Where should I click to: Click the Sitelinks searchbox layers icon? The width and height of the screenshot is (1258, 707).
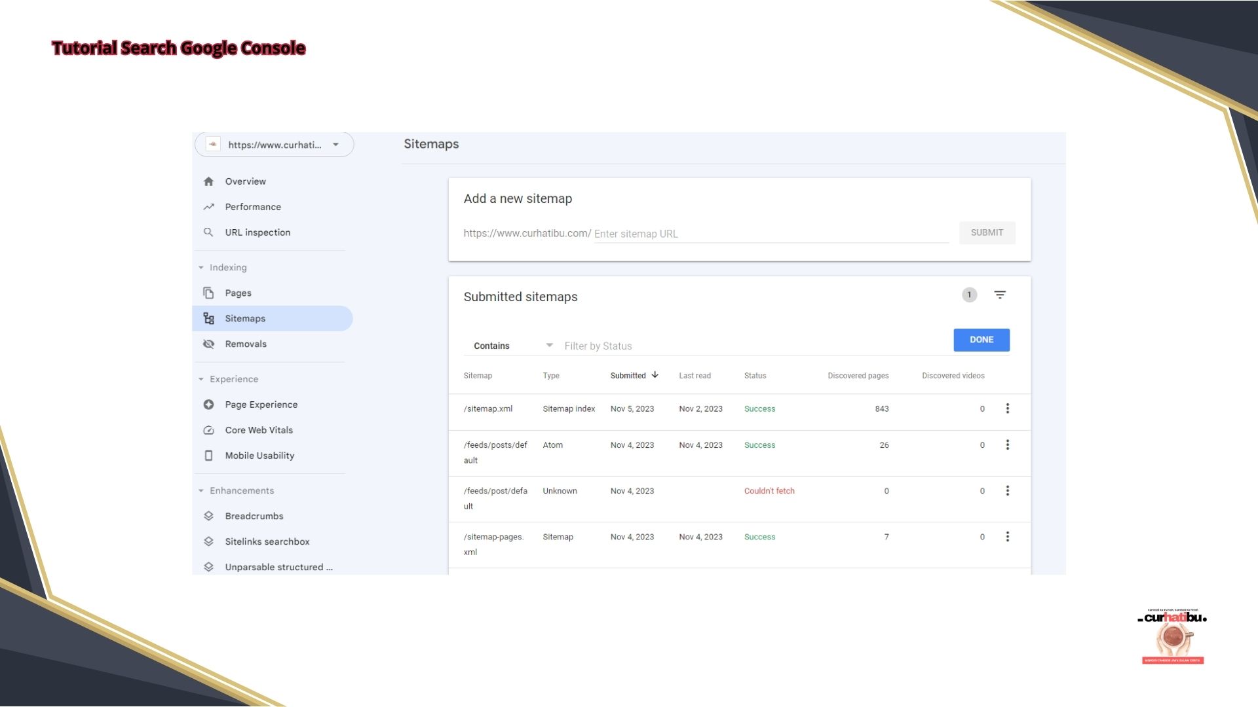pos(208,541)
